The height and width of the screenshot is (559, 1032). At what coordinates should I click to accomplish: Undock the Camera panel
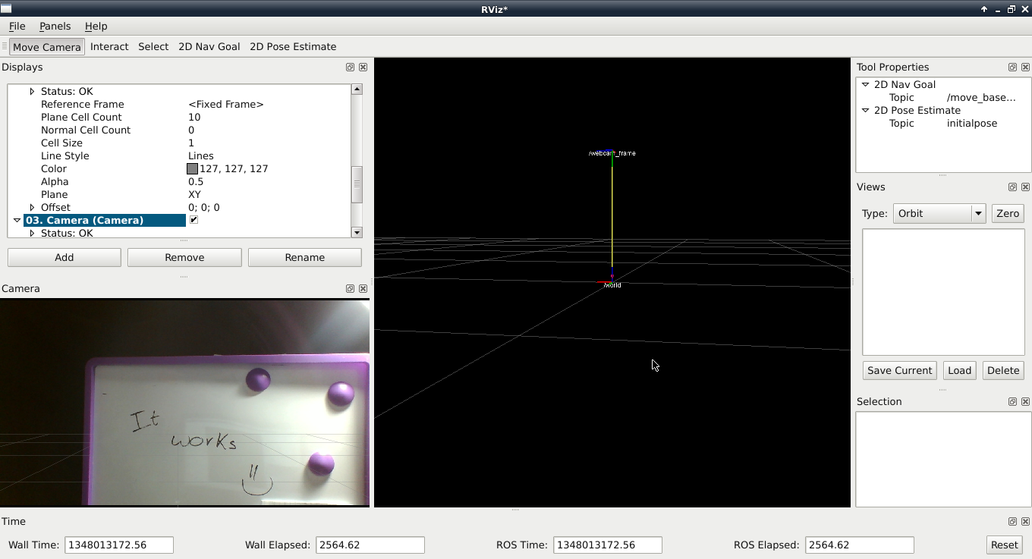pos(350,289)
